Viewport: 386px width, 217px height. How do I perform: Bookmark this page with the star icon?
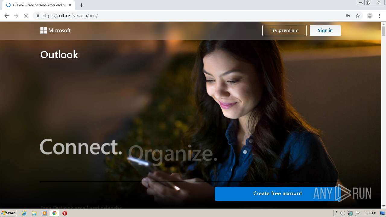click(358, 16)
